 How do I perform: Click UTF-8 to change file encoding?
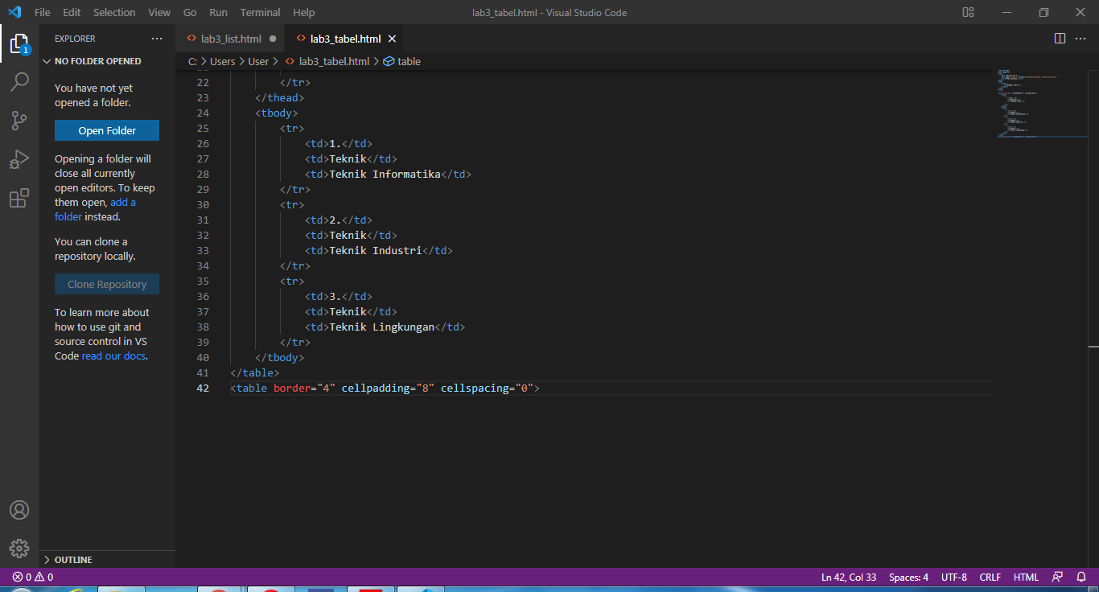coord(953,577)
